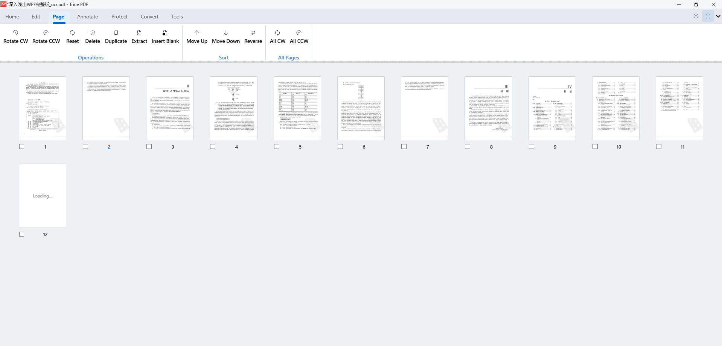Click the Move Up arrow icon
This screenshot has width=722, height=346.
[197, 33]
